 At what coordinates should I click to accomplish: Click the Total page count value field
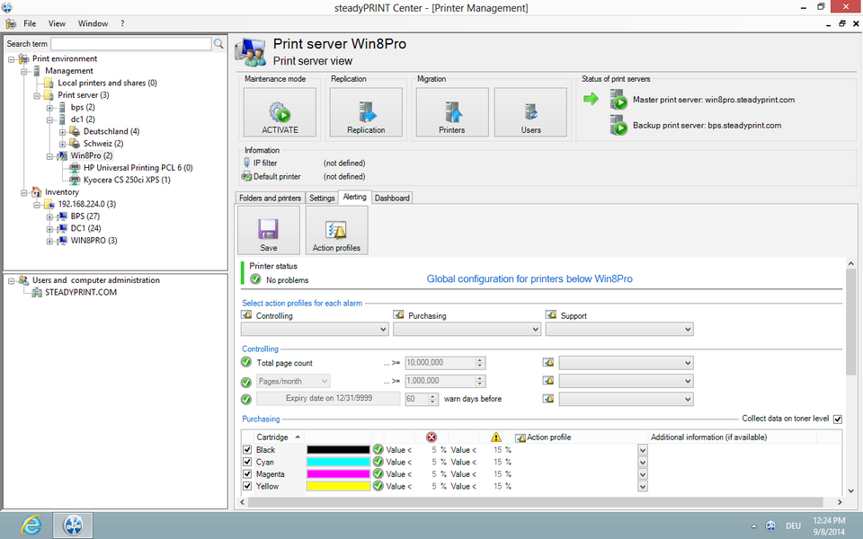440,363
